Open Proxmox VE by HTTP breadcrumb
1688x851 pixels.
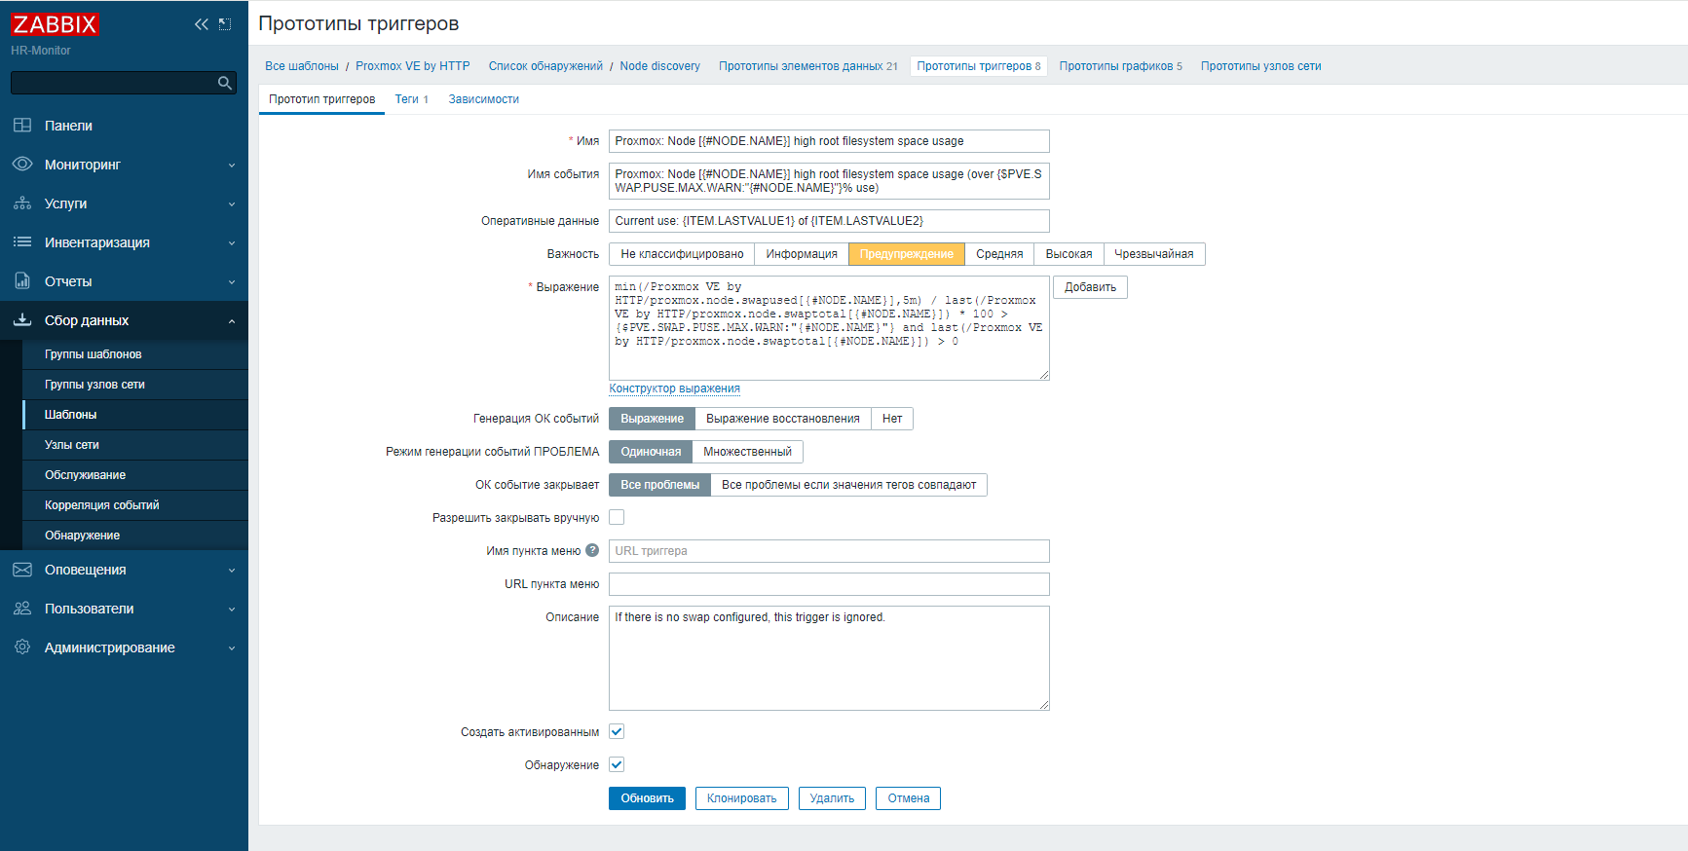click(x=412, y=66)
